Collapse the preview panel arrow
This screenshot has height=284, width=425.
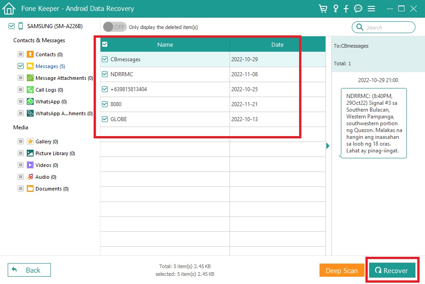[x=328, y=146]
